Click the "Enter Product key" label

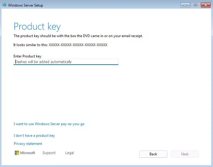click(x=27, y=56)
